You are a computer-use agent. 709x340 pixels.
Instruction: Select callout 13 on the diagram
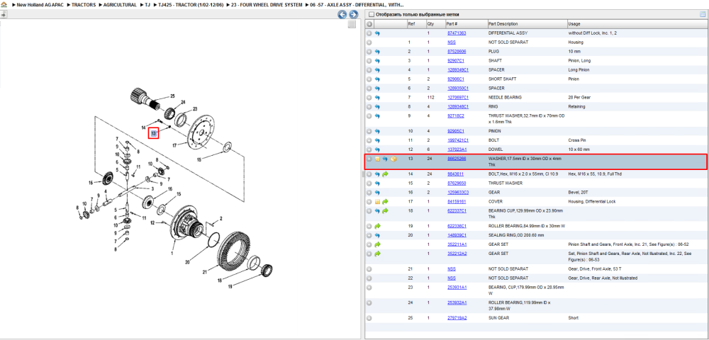click(x=154, y=133)
